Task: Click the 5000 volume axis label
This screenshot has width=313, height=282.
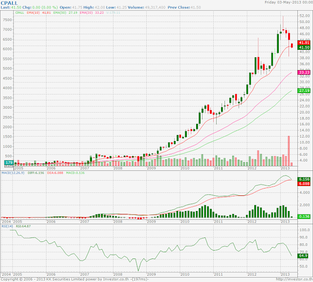Action: [7, 69]
